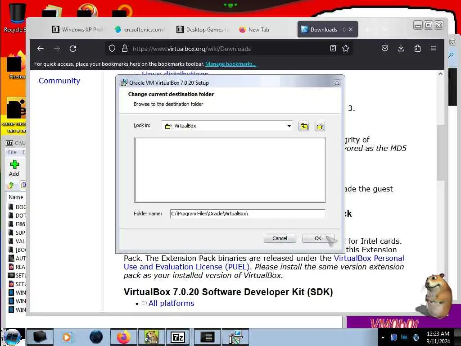This screenshot has height=346, width=461.
Task: Click the black window taskbar icon
Action: coord(40,337)
